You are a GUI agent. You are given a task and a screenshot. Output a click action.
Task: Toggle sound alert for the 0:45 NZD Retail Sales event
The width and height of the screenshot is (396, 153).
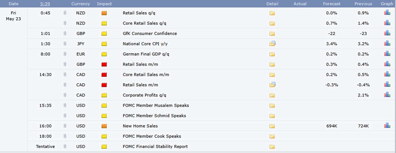pyautogui.click(x=65, y=13)
